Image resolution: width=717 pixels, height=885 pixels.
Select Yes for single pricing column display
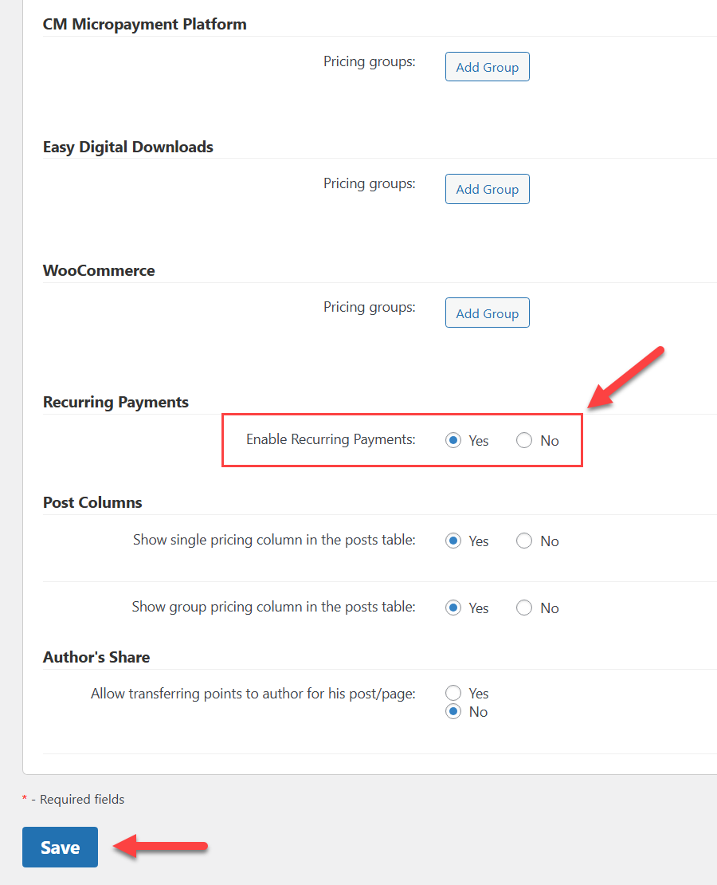[453, 541]
